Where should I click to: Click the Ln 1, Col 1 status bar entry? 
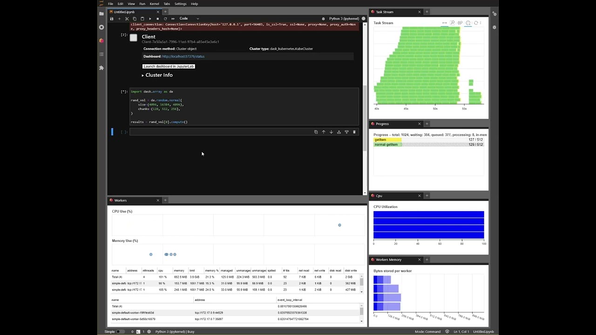pyautogui.click(x=461, y=332)
